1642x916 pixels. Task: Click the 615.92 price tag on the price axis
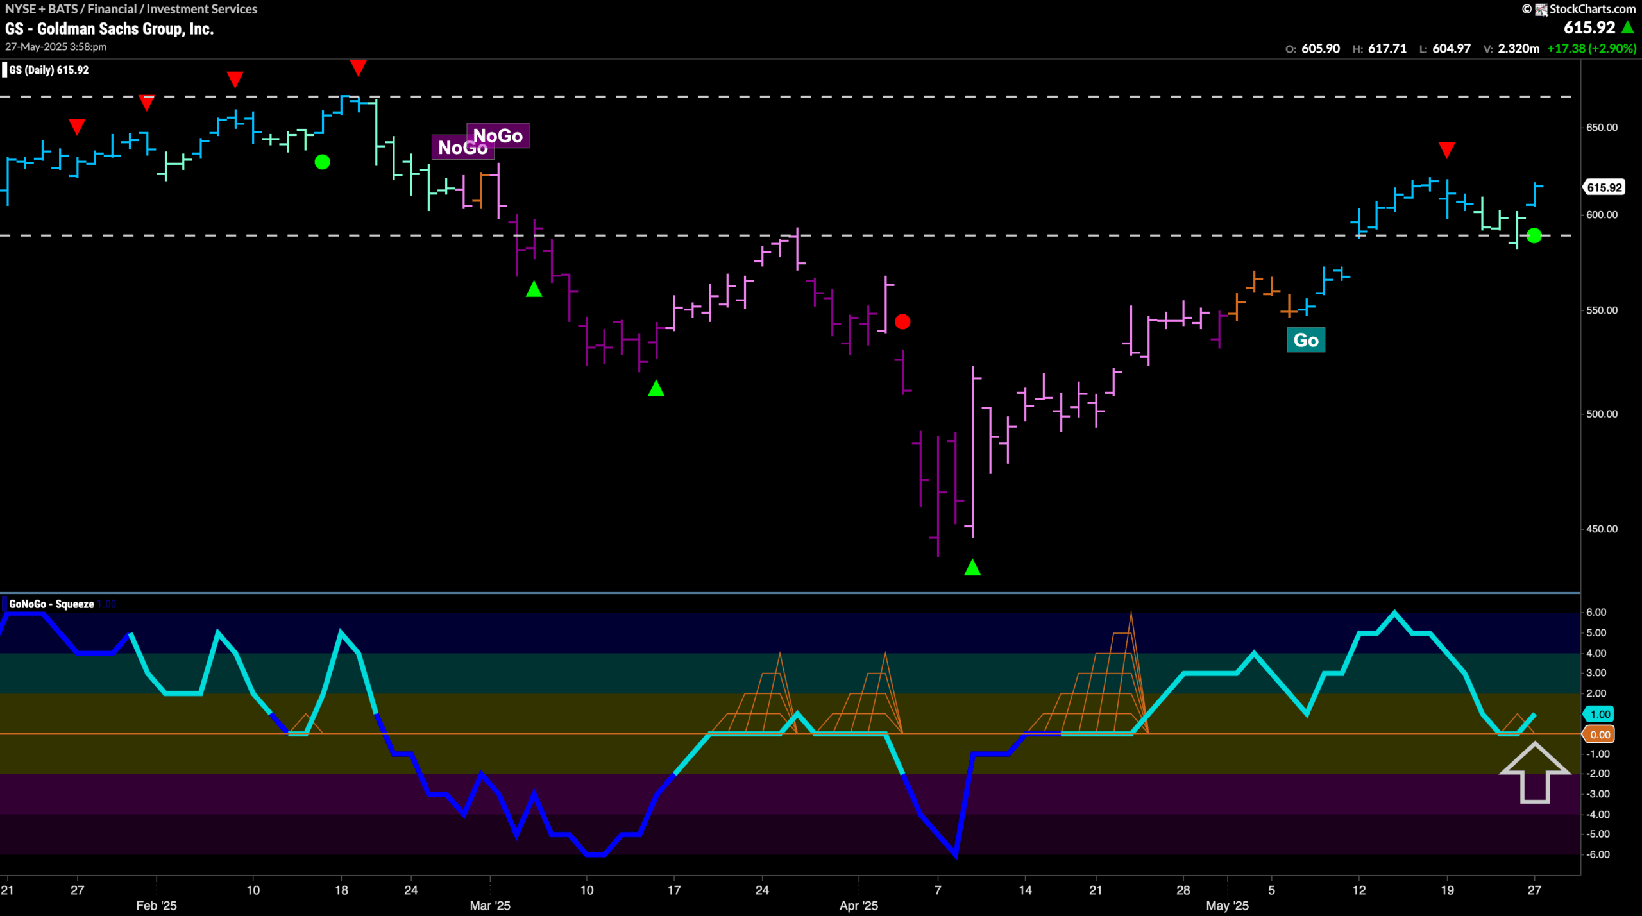tap(1604, 187)
